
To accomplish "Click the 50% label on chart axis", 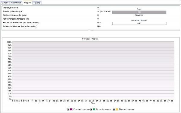I will pyautogui.click(x=10, y=71).
